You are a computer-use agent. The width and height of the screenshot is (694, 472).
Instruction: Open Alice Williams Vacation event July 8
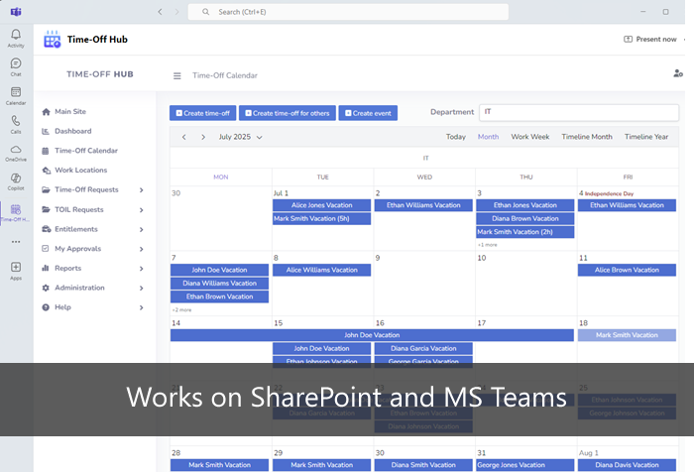(322, 270)
